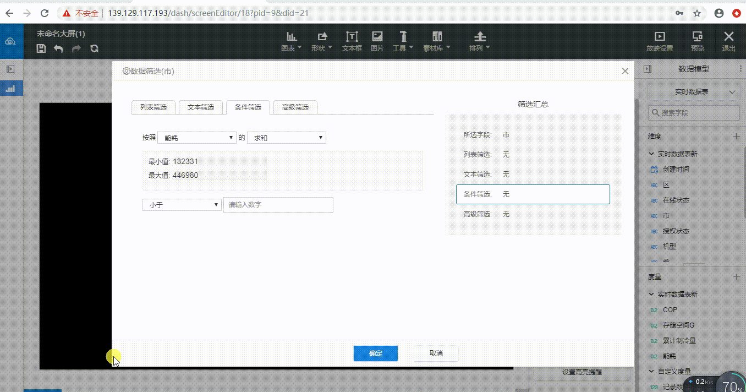This screenshot has height=392, width=746.
Task: Open 放映设置 playback settings
Action: tap(660, 41)
